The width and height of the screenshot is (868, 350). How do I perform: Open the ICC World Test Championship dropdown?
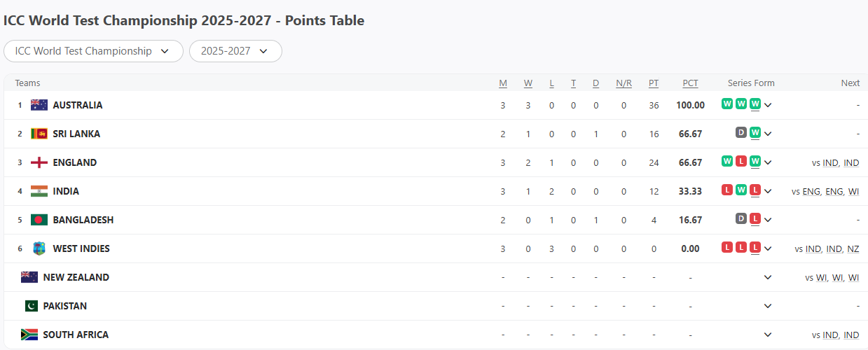(93, 51)
